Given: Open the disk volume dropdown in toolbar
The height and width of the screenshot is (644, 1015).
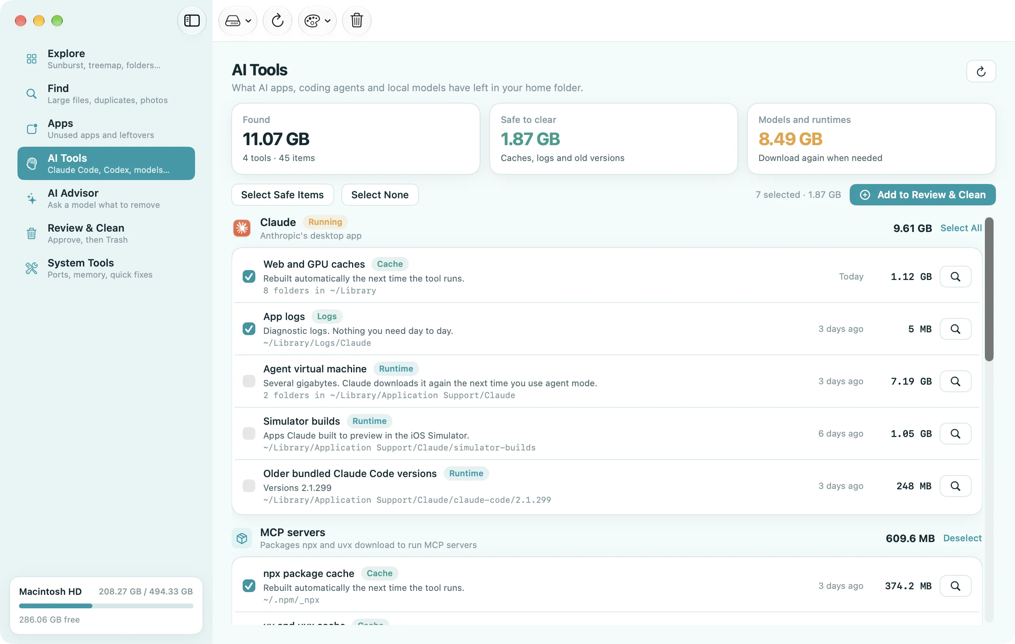Looking at the screenshot, I should click(238, 20).
